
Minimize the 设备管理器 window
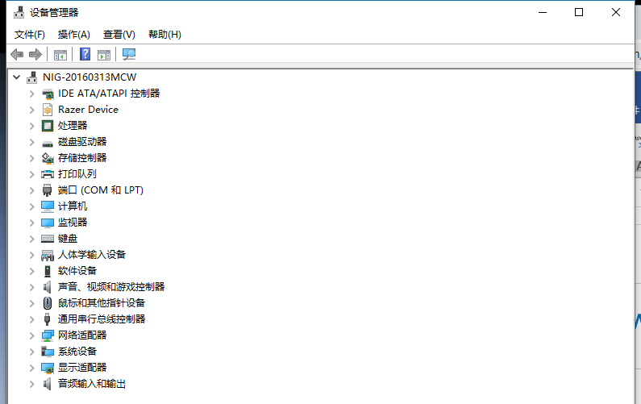(x=543, y=12)
